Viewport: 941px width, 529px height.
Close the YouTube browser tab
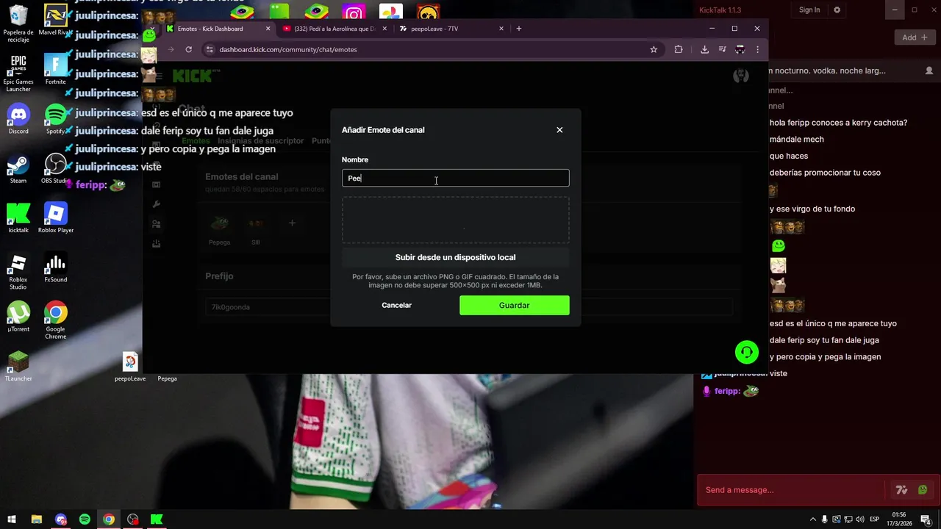(x=384, y=29)
